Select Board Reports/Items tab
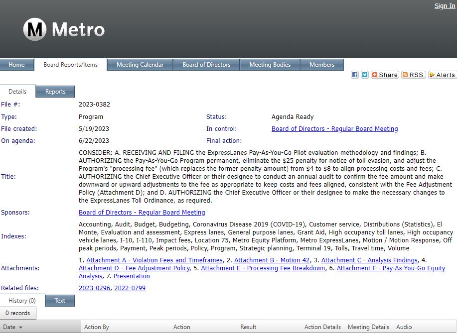This screenshot has height=333, width=457. tap(71, 65)
